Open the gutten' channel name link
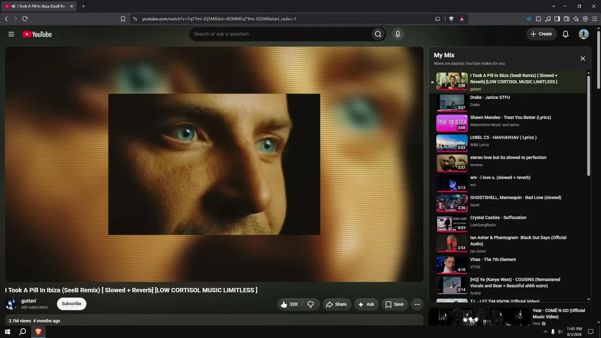 coord(29,301)
